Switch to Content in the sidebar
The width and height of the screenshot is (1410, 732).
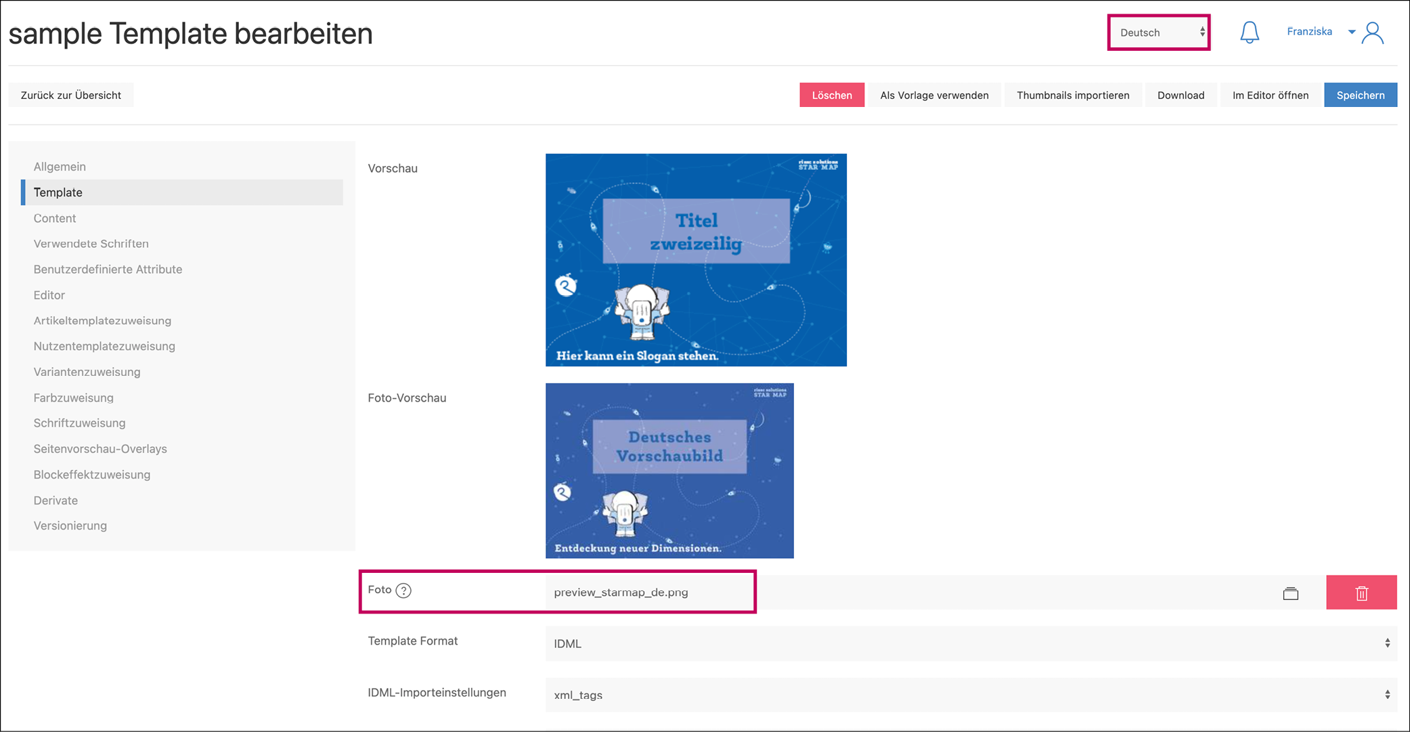pos(55,218)
